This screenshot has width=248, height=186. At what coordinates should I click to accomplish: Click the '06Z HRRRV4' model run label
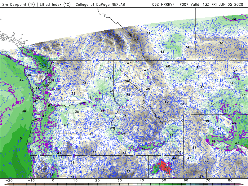point(163,4)
